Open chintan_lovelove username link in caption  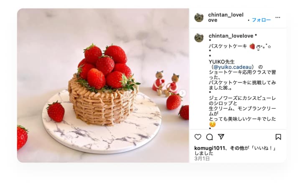(x=231, y=36)
